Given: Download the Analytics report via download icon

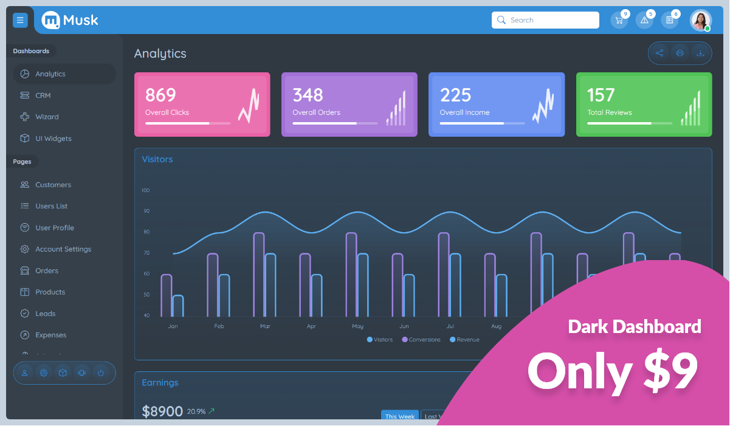Looking at the screenshot, I should click(700, 53).
